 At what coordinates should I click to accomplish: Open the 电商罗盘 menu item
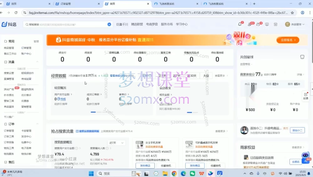[152, 24]
